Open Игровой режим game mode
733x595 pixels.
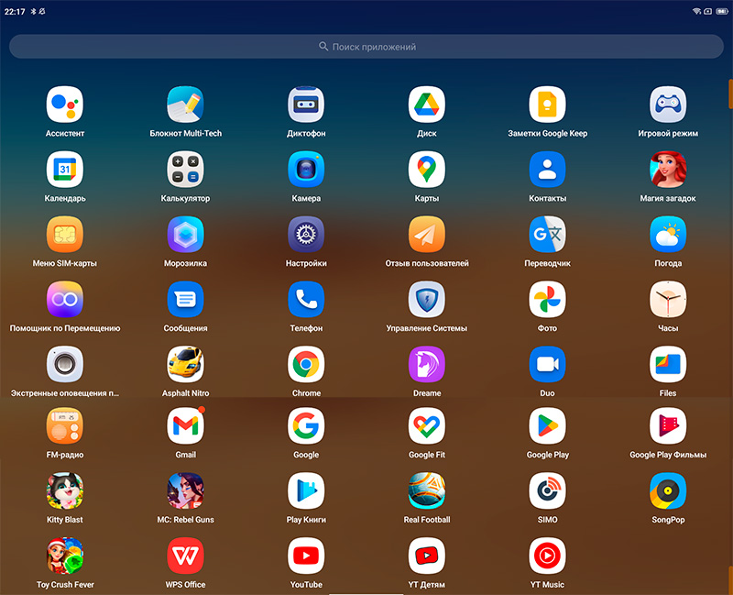coord(668,105)
